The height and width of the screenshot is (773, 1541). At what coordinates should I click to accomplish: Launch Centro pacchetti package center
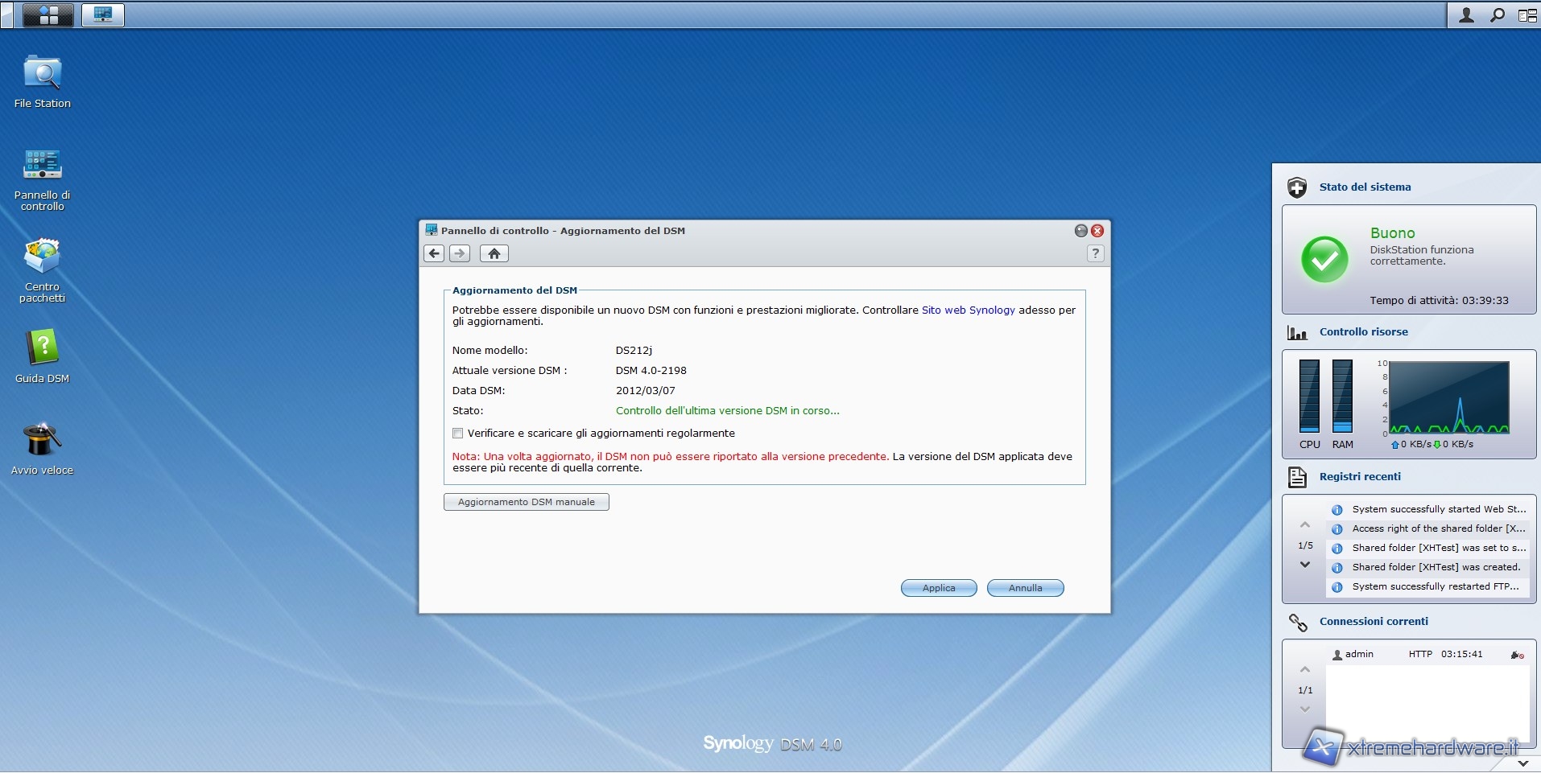click(x=42, y=257)
